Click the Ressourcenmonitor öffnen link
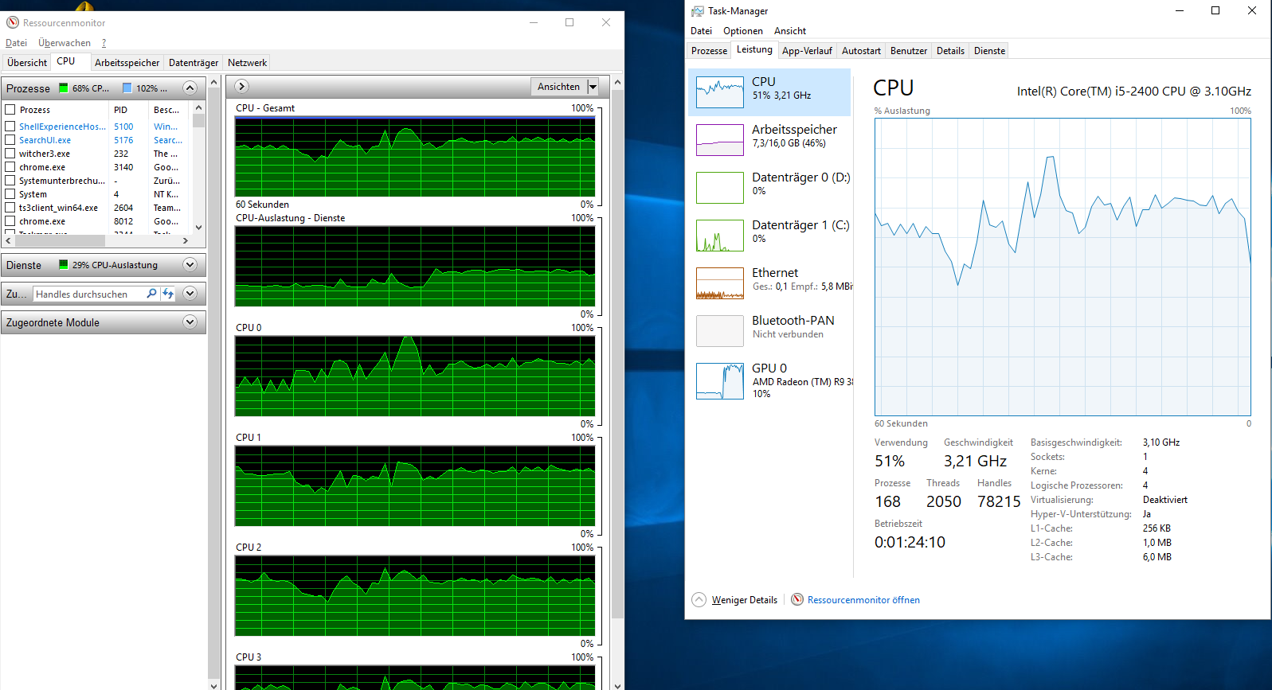Viewport: 1272px width, 690px height. point(863,600)
